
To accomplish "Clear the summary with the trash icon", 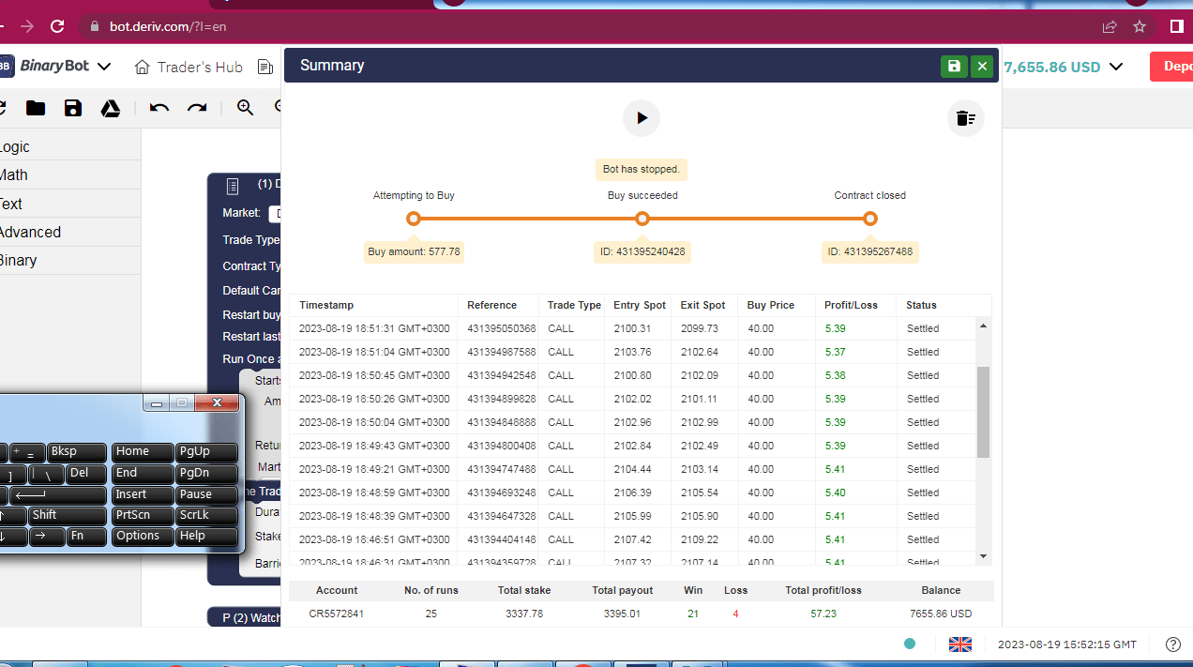I will pyautogui.click(x=965, y=118).
